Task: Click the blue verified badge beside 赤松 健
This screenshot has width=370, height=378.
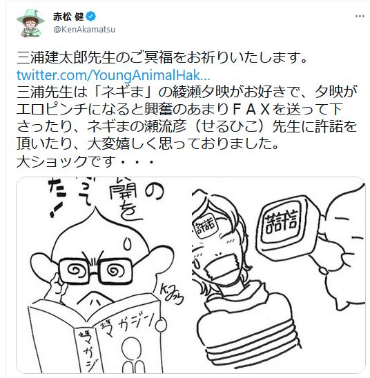Action: pyautogui.click(x=91, y=17)
